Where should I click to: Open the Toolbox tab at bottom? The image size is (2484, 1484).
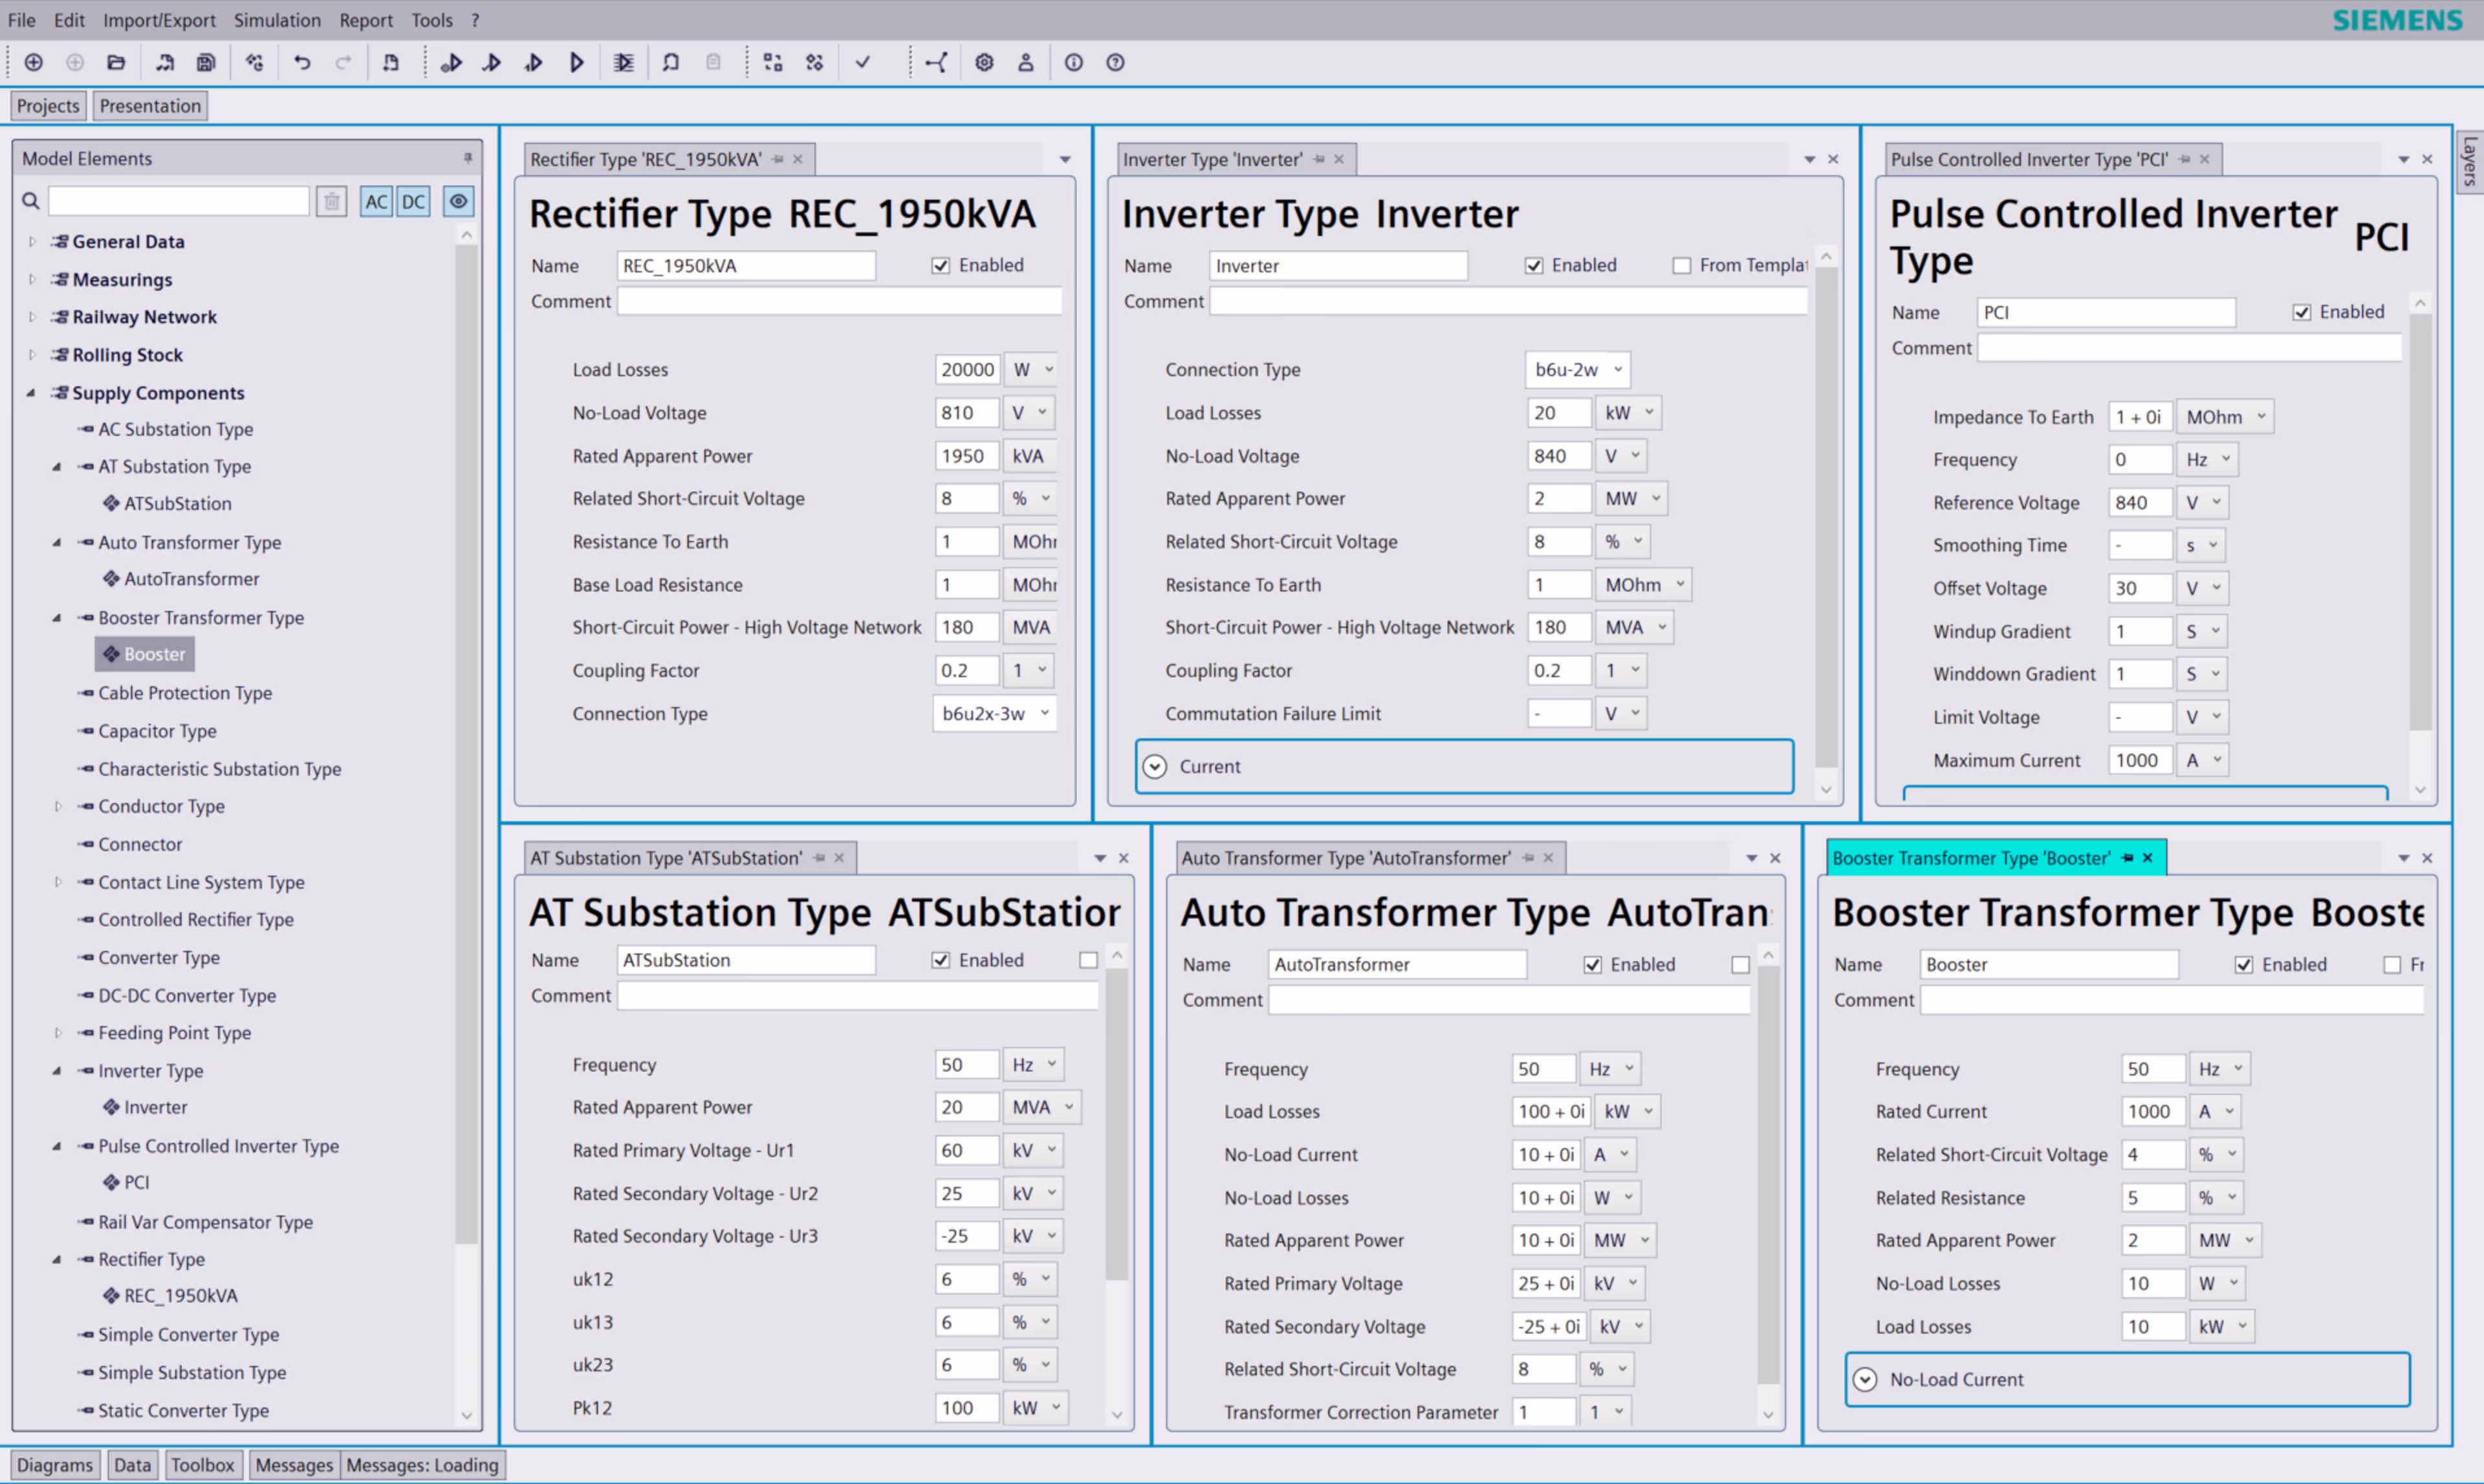(x=202, y=1465)
